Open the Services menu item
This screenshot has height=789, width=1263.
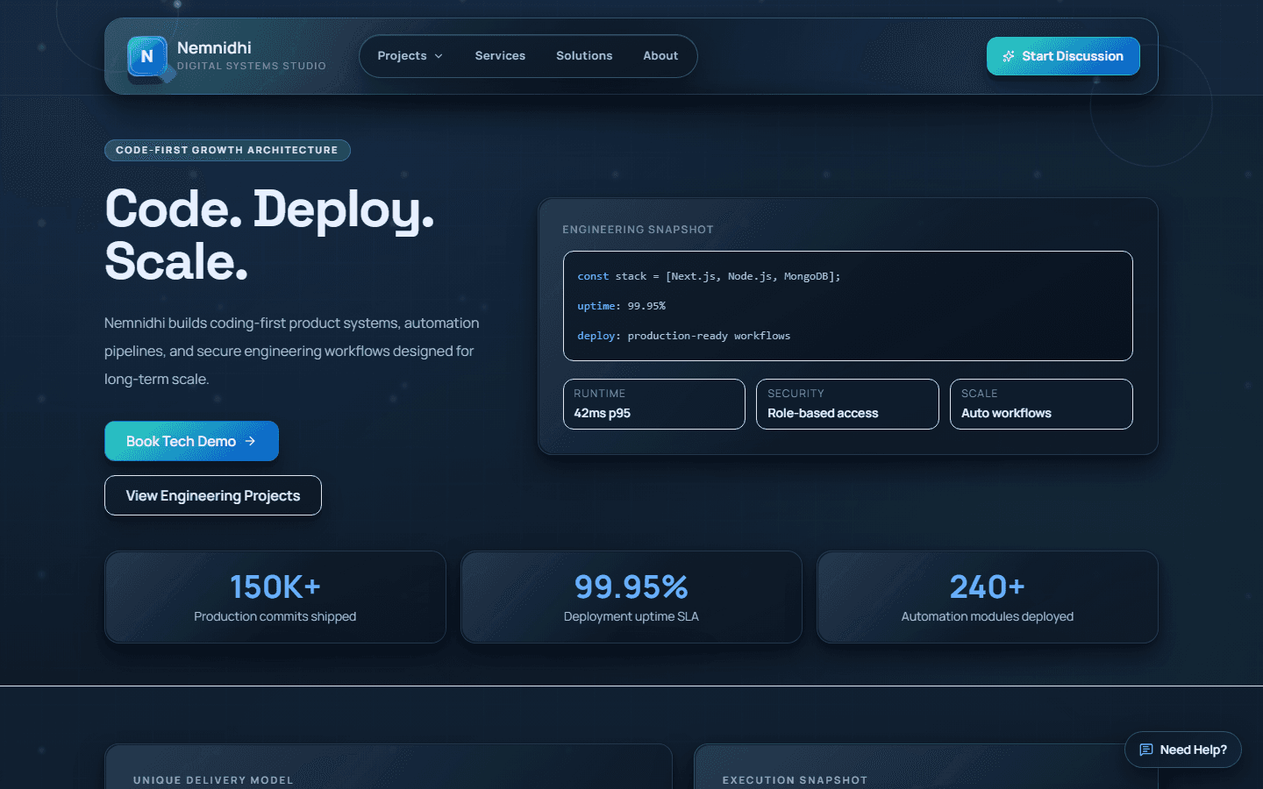click(x=500, y=56)
